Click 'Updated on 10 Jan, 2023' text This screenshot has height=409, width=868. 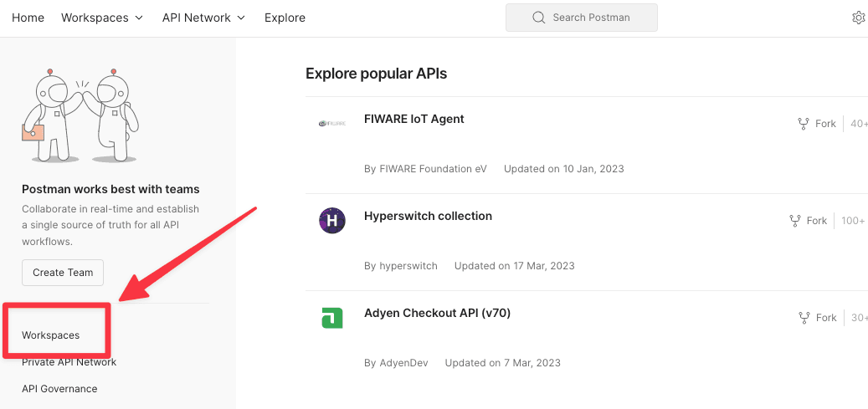pos(563,169)
